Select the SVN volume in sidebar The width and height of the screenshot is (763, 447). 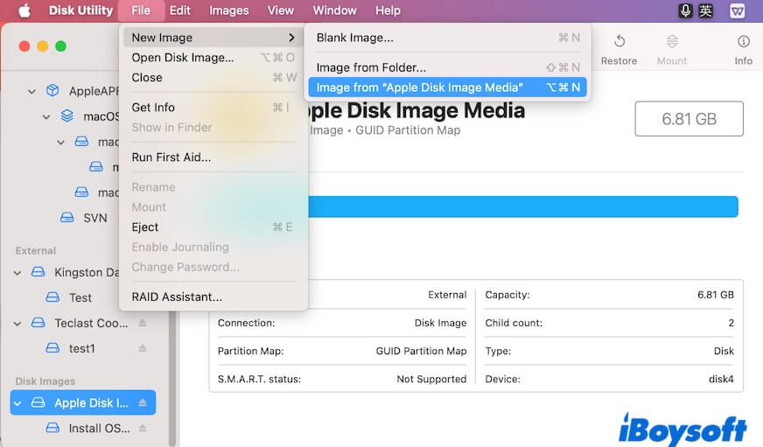pyautogui.click(x=94, y=217)
